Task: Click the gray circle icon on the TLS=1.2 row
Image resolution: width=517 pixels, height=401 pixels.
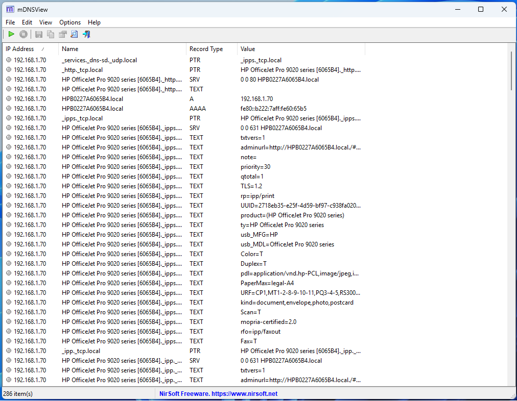Action: pos(9,186)
